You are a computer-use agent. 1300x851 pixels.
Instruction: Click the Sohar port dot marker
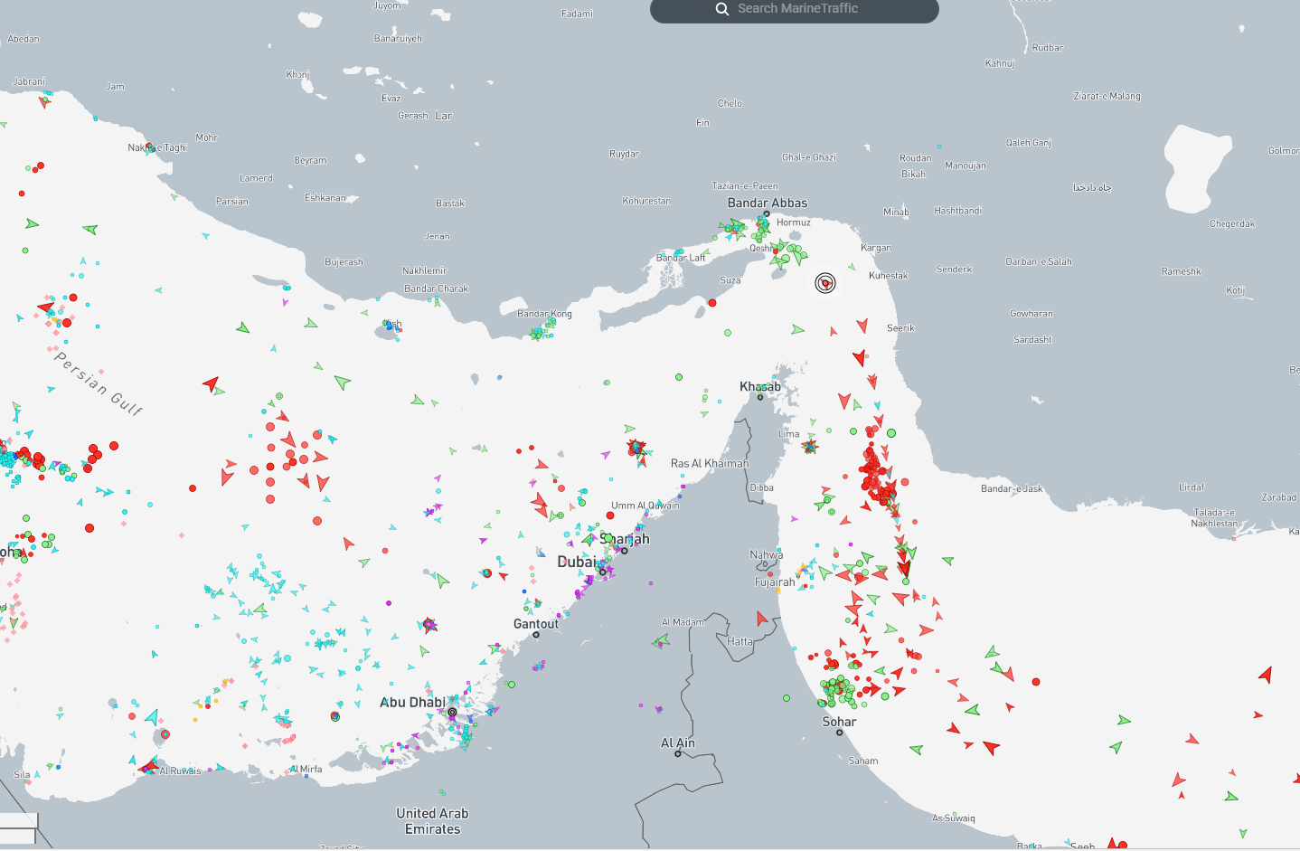(x=840, y=733)
